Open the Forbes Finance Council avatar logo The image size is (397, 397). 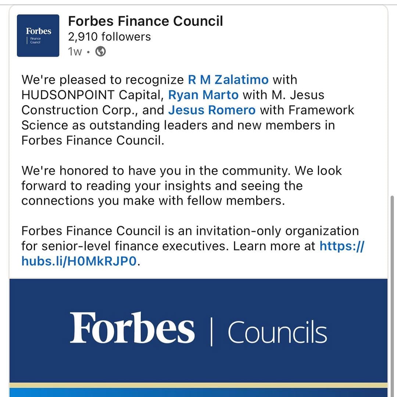[x=38, y=36]
